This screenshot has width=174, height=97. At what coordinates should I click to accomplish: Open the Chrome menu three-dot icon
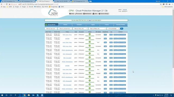coord(172,4)
